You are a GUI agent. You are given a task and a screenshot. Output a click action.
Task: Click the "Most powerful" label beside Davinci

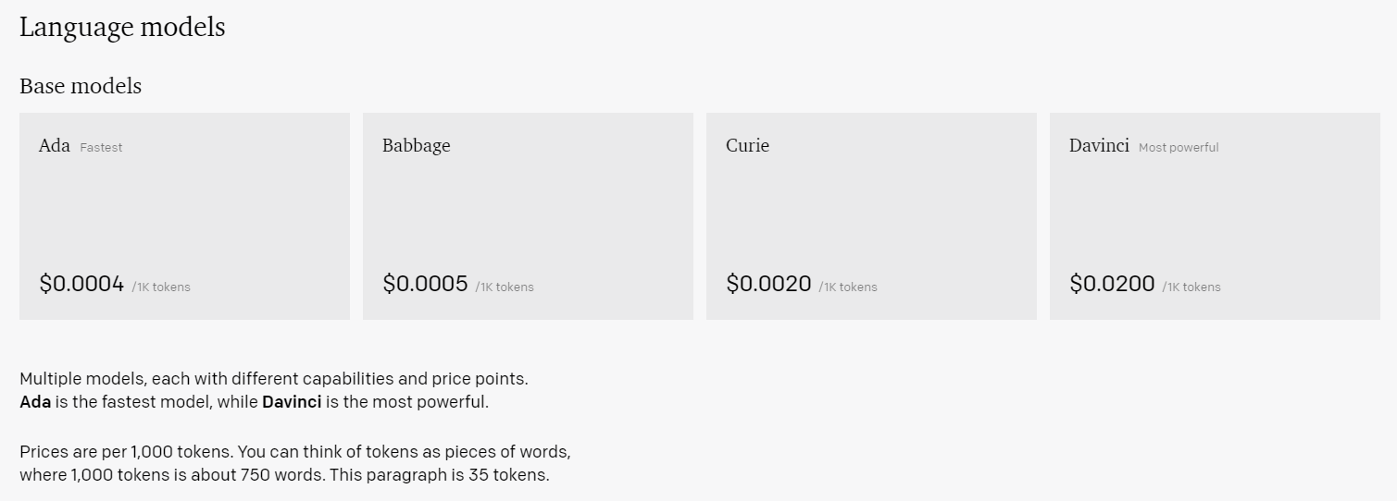point(1179,147)
